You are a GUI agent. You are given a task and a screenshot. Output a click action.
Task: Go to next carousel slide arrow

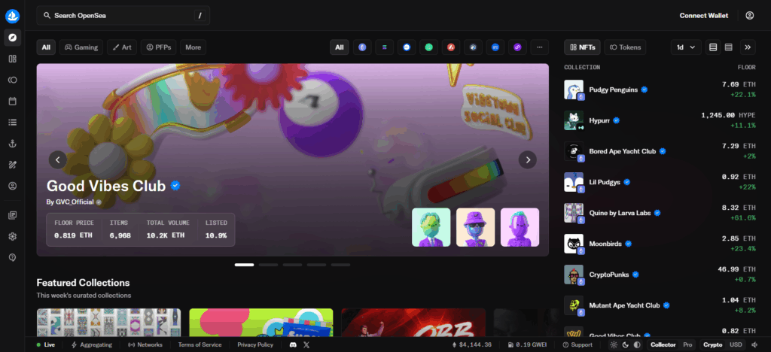coord(528,159)
